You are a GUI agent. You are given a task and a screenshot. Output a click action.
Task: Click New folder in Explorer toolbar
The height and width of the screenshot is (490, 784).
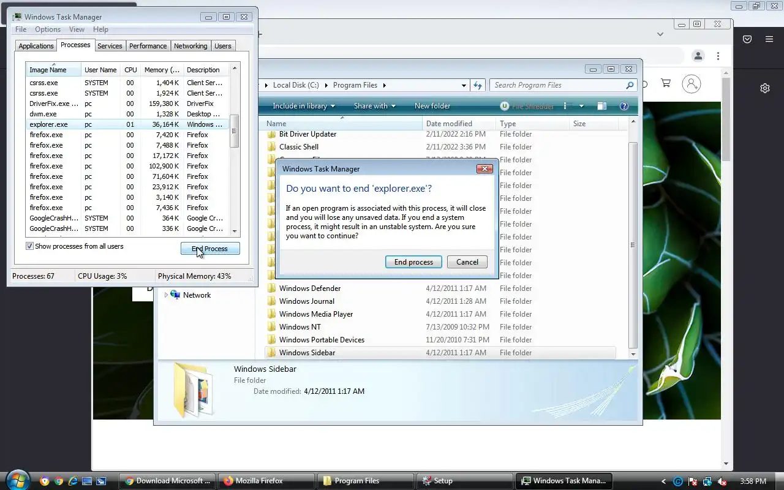pyautogui.click(x=432, y=106)
